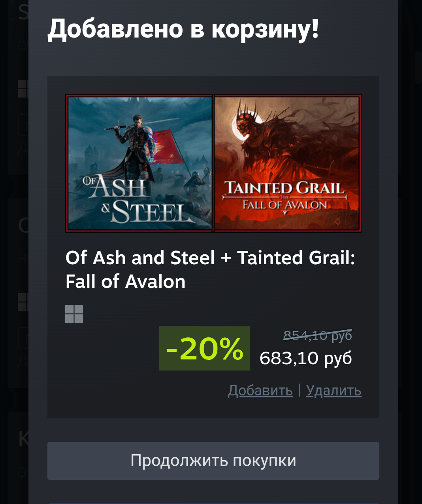The width and height of the screenshot is (422, 504).
Task: Click the green -20% discount badge
Action: (x=204, y=348)
